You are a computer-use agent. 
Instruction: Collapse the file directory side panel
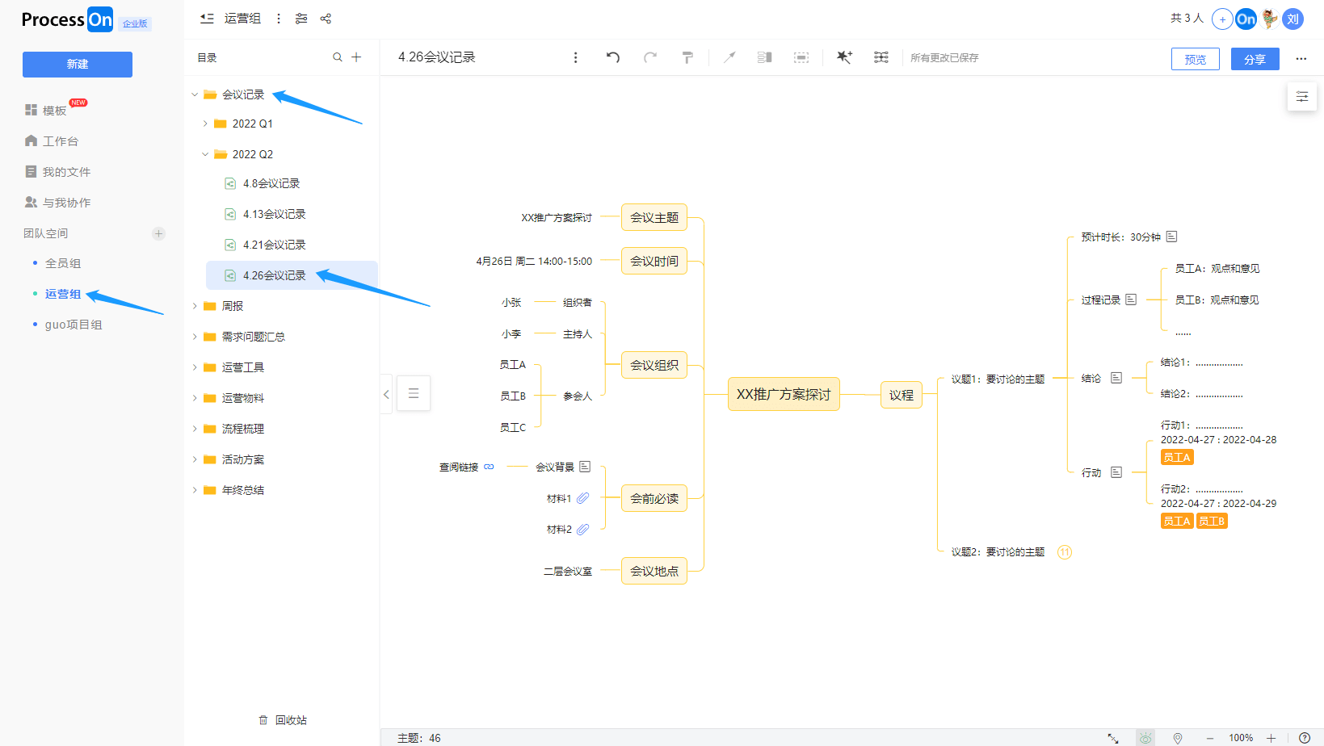pyautogui.click(x=385, y=394)
